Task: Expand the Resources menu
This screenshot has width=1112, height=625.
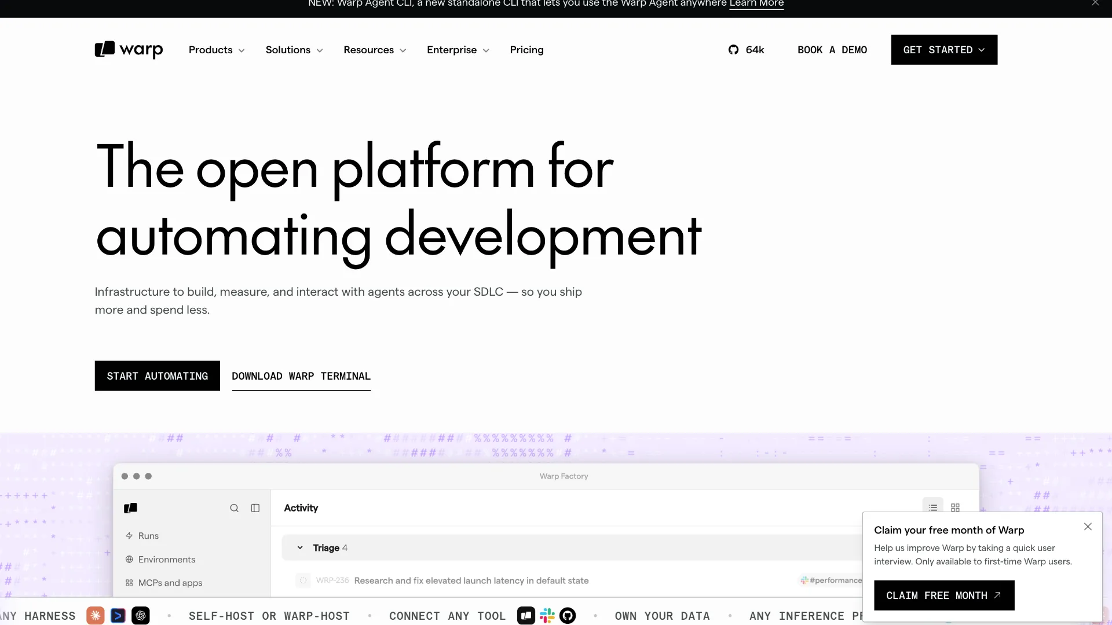Action: [x=375, y=50]
